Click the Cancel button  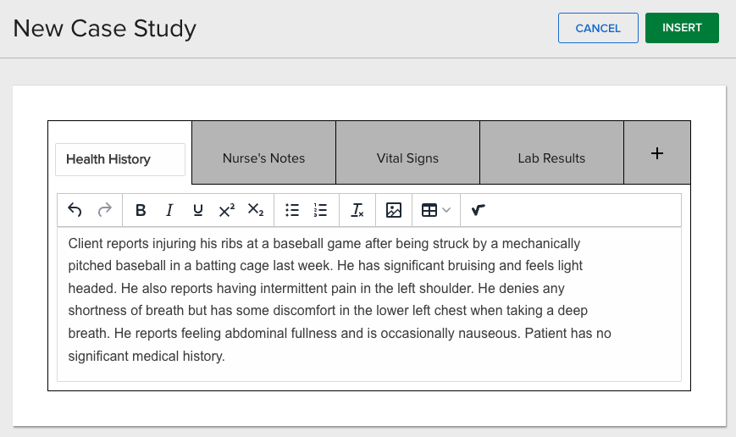(598, 28)
